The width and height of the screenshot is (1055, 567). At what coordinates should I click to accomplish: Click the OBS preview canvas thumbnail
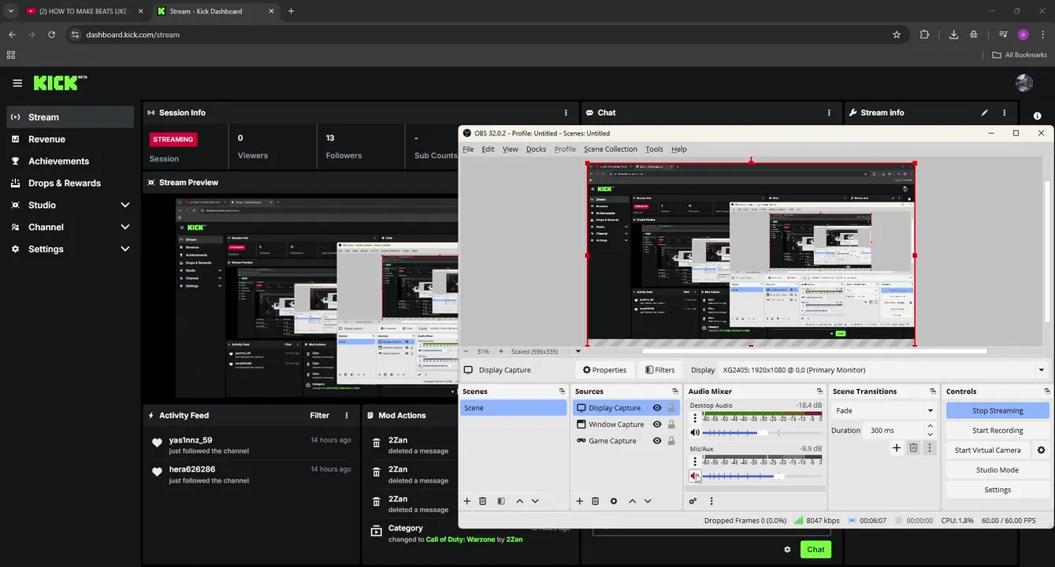click(750, 254)
